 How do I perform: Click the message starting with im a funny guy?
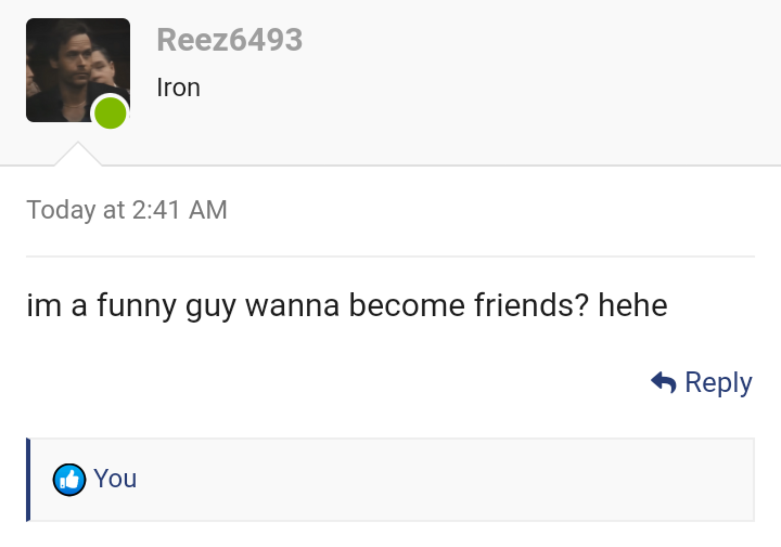(x=346, y=305)
